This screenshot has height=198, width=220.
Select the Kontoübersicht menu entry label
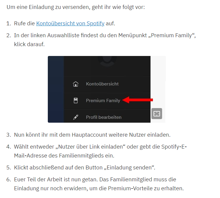pos(102,84)
